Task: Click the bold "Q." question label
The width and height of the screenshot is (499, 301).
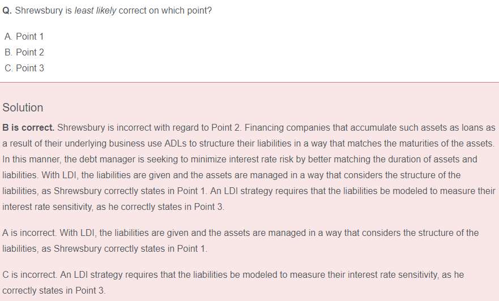Action: (x=7, y=11)
